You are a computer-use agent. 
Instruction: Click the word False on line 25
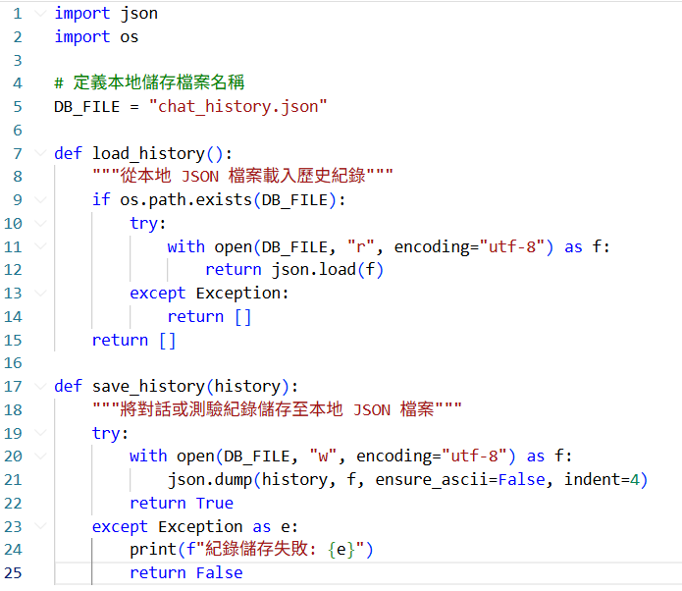[219, 573]
